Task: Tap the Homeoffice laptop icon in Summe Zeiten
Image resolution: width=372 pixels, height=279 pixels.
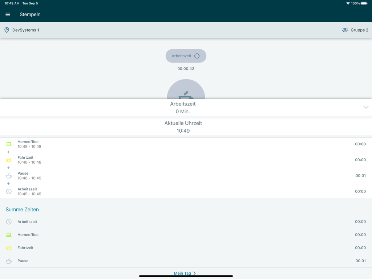Action: [x=9, y=235]
